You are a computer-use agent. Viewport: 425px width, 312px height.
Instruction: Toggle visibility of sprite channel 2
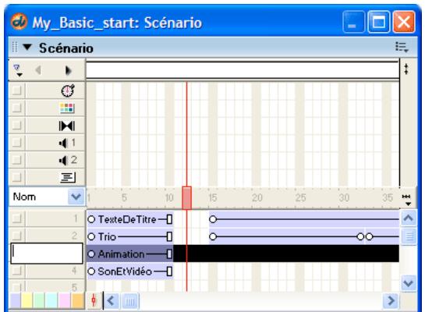click(16, 235)
